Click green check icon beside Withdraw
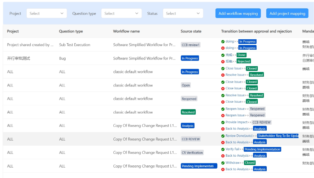The height and width of the screenshot is (178, 314). (223, 163)
